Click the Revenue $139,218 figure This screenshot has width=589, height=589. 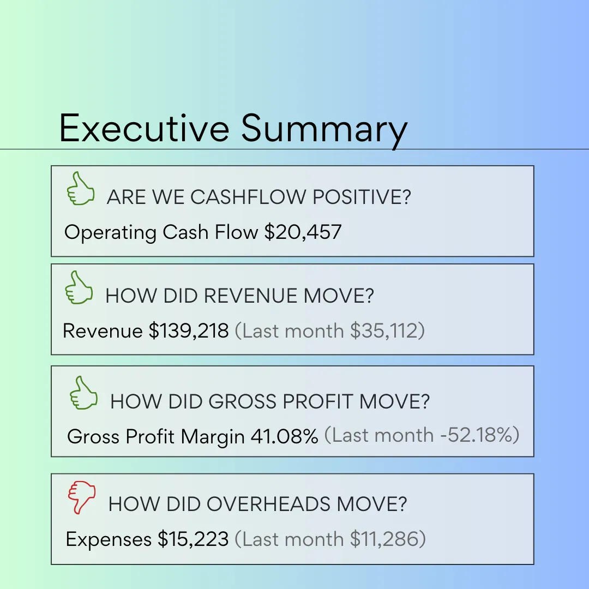pyautogui.click(x=146, y=330)
